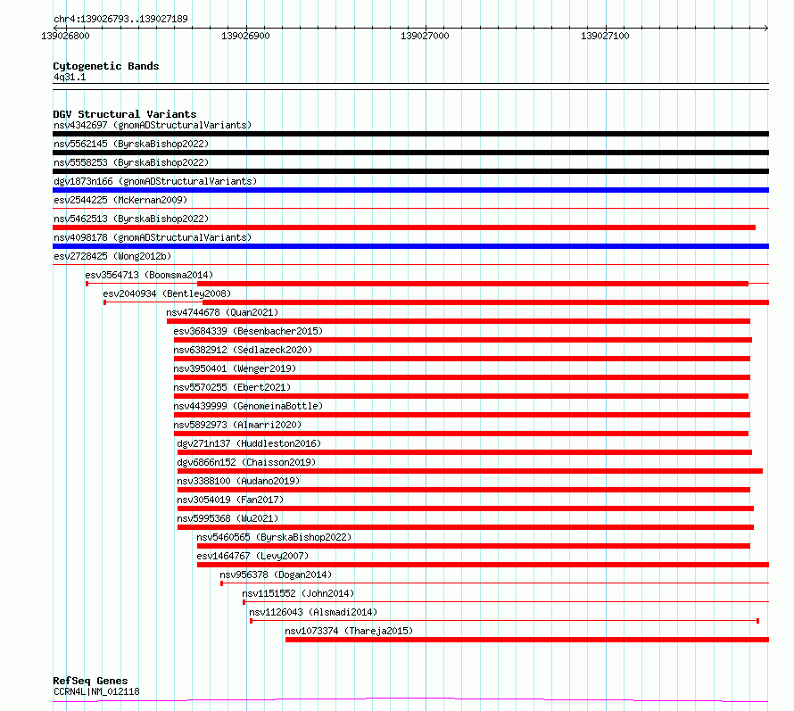Click the black bar under nsv4342697
Screen dimensions: 794x711
410,134
